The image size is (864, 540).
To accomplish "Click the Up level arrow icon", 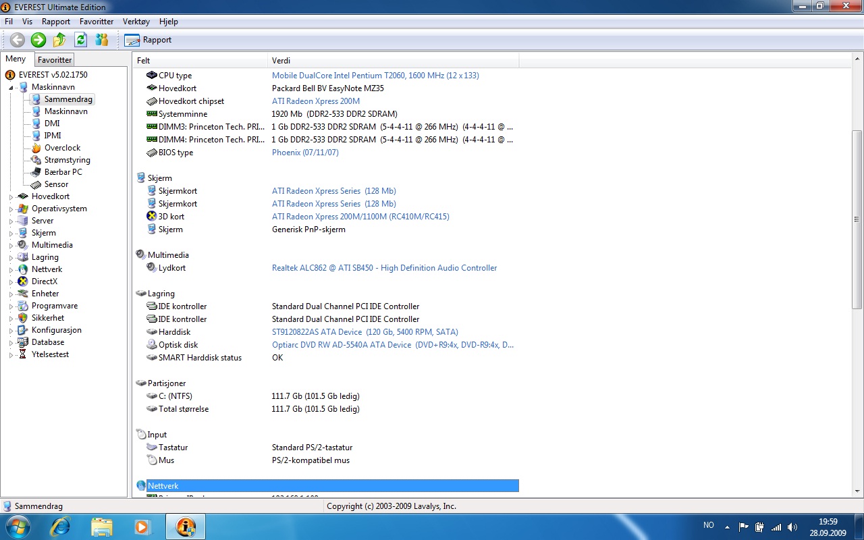I will tap(59, 40).
